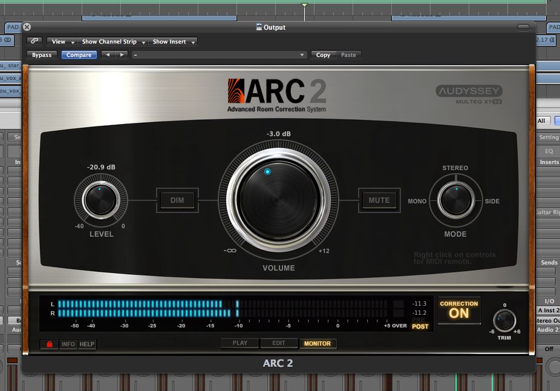
Task: Toggle the Bypass button
Action: [x=42, y=54]
